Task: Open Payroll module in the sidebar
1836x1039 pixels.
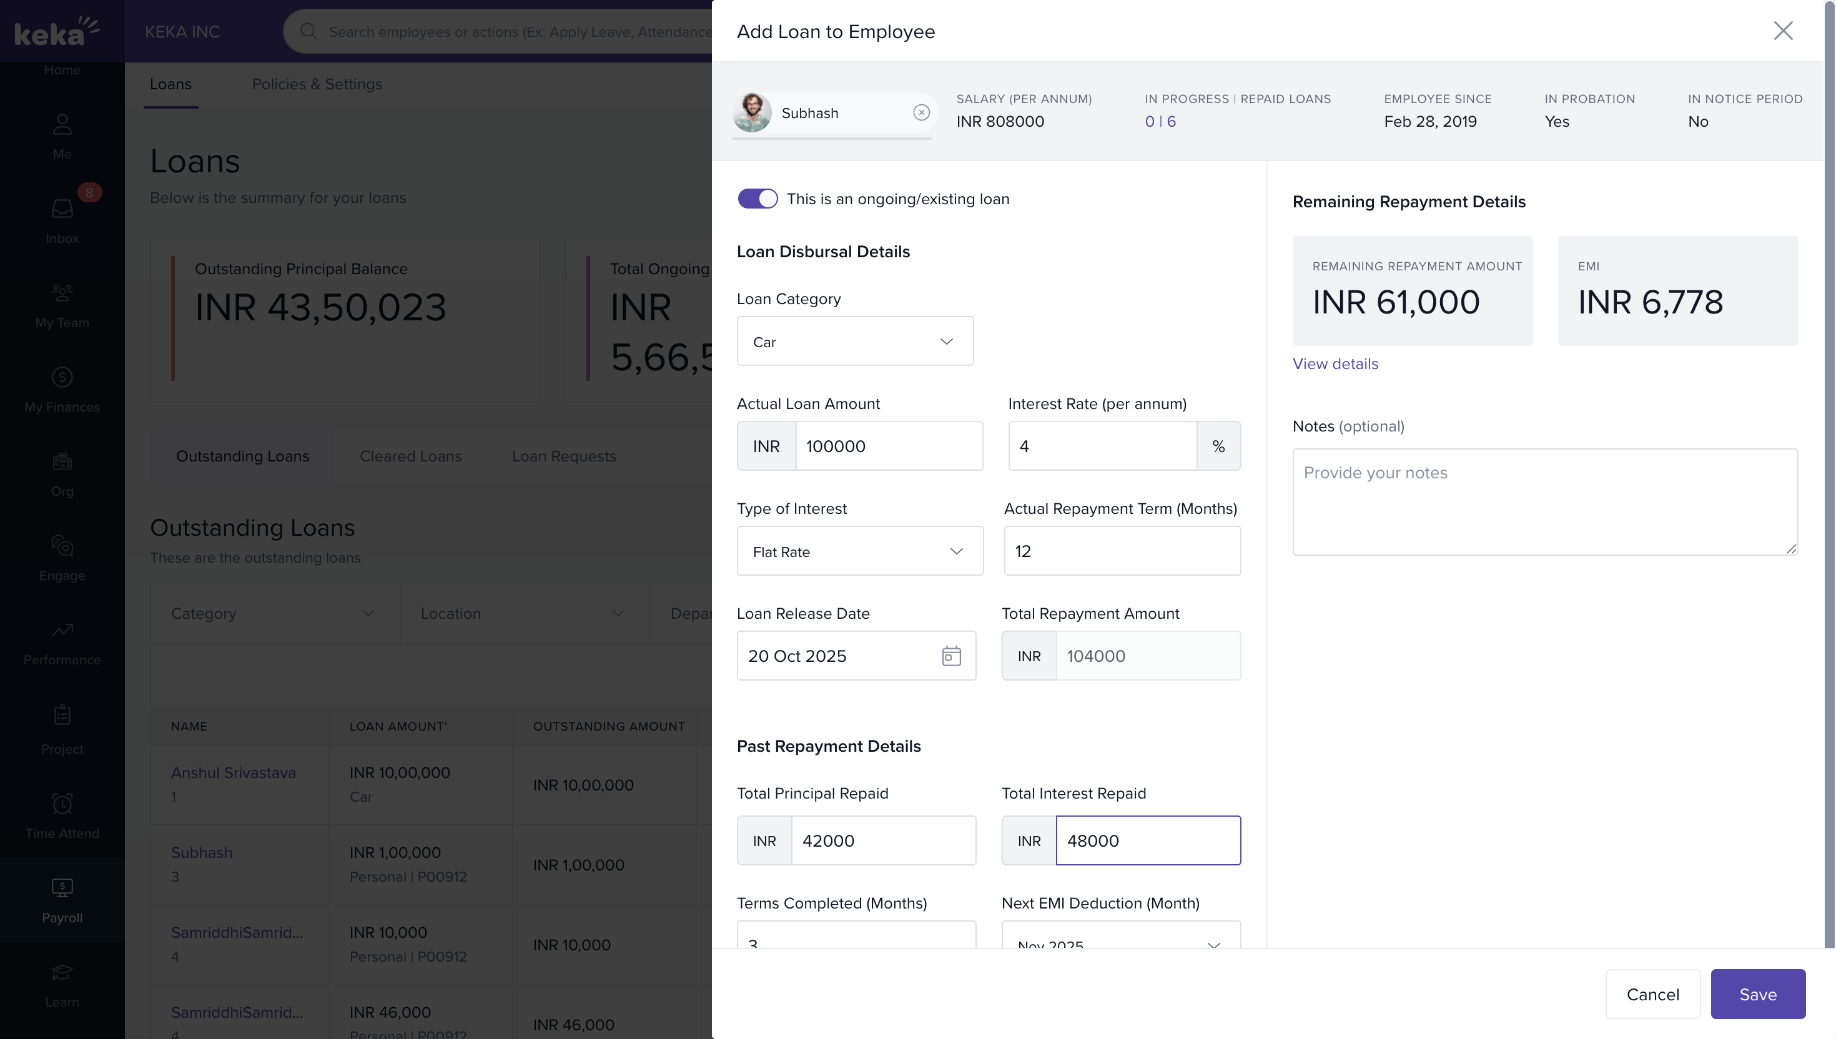Action: pos(62,899)
